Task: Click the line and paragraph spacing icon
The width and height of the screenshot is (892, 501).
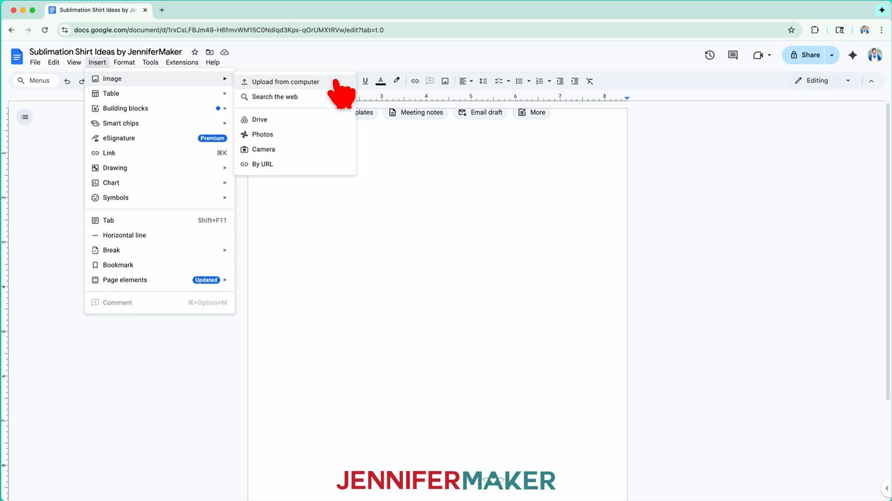Action: (x=483, y=81)
